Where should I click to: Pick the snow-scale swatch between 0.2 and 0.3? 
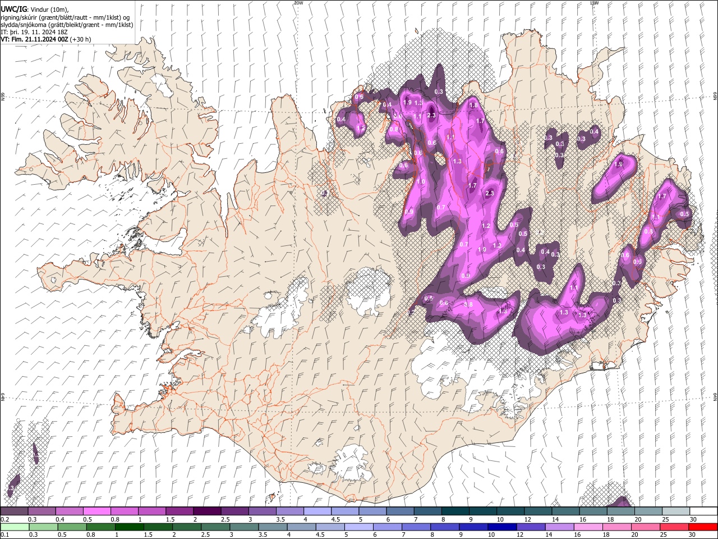[x=14, y=511]
